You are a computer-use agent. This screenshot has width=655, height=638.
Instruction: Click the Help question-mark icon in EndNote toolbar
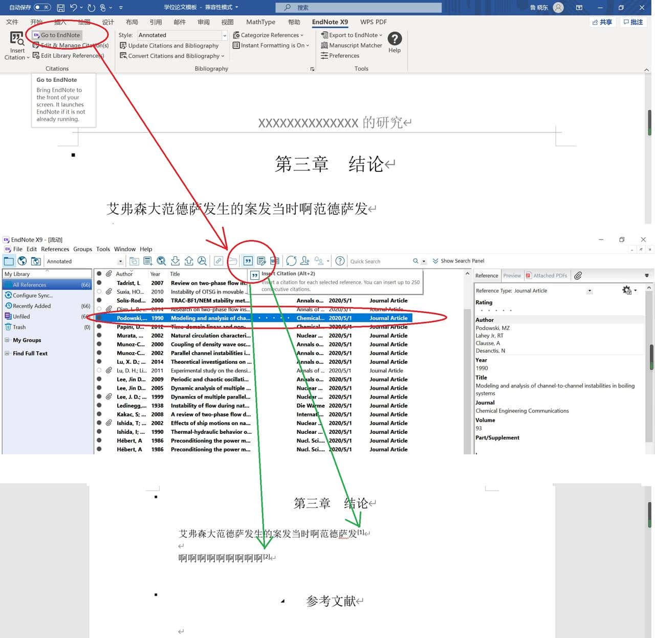click(339, 261)
